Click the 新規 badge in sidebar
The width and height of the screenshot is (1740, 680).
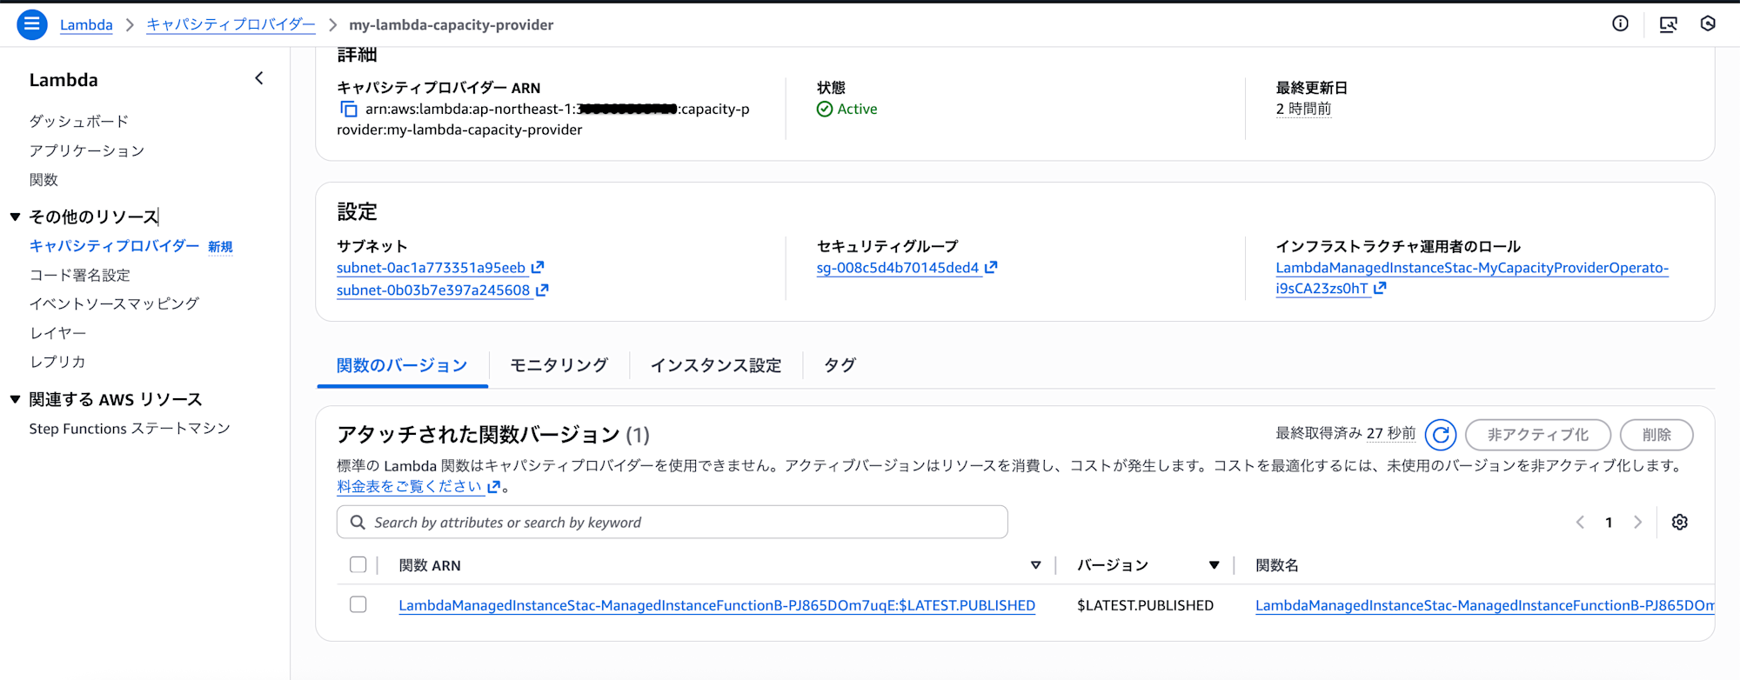(x=220, y=247)
